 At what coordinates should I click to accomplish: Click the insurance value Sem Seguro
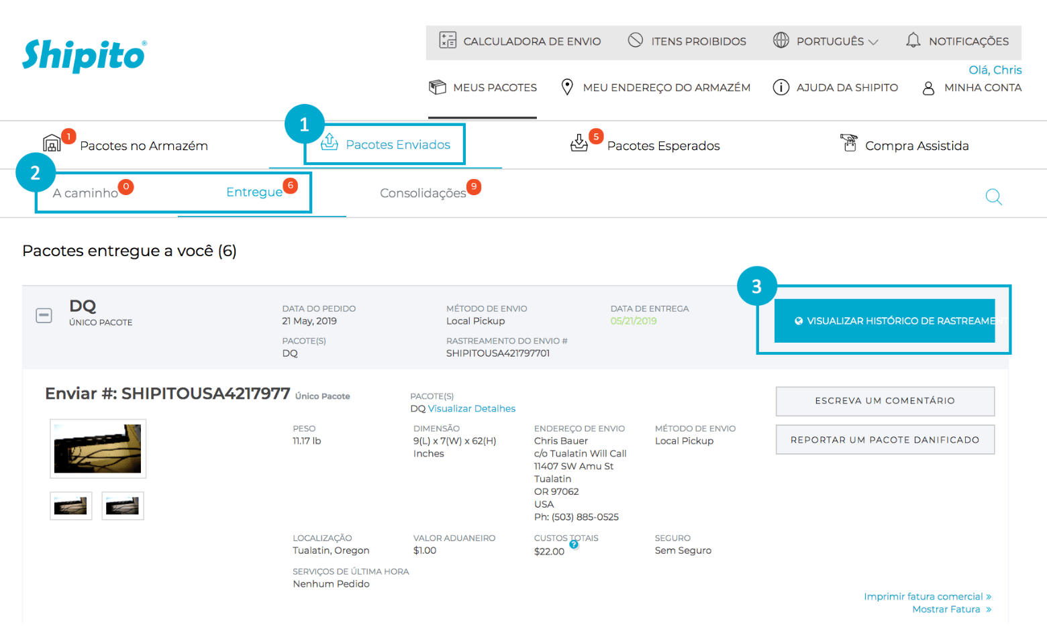pyautogui.click(x=683, y=551)
